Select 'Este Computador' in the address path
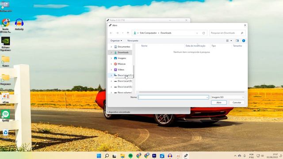 click(x=148, y=33)
